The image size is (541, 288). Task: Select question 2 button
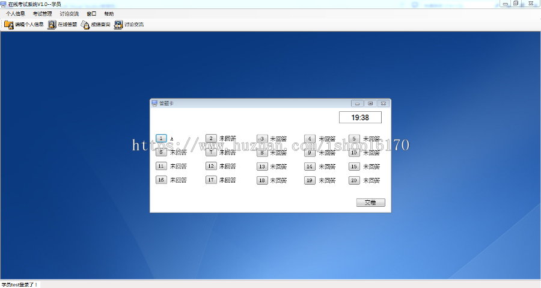coord(211,138)
